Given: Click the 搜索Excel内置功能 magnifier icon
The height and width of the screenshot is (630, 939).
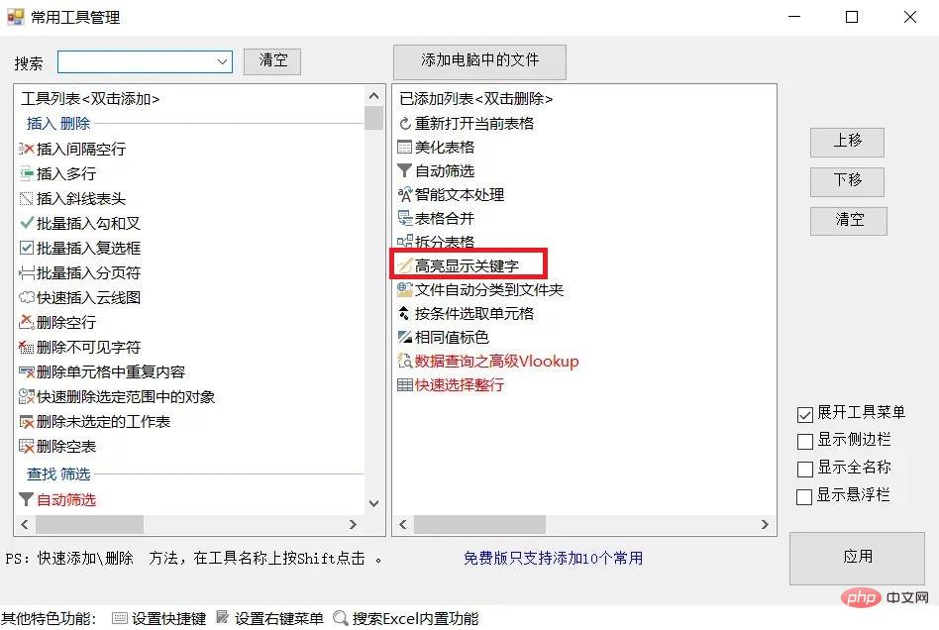Looking at the screenshot, I should click(x=341, y=618).
